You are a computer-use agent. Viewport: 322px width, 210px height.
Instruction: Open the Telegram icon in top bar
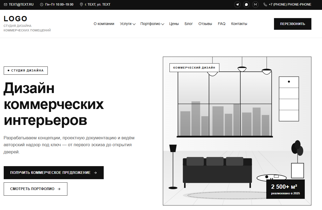click(x=237, y=5)
